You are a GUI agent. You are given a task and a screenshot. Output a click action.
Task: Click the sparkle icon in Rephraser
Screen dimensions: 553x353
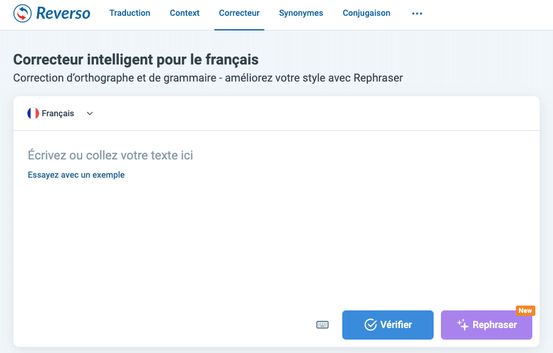[x=463, y=325]
